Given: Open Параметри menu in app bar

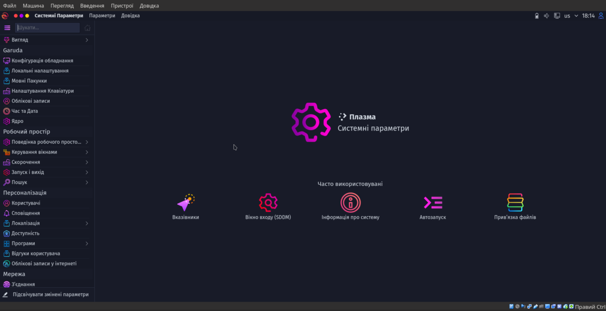Looking at the screenshot, I should coord(103,16).
